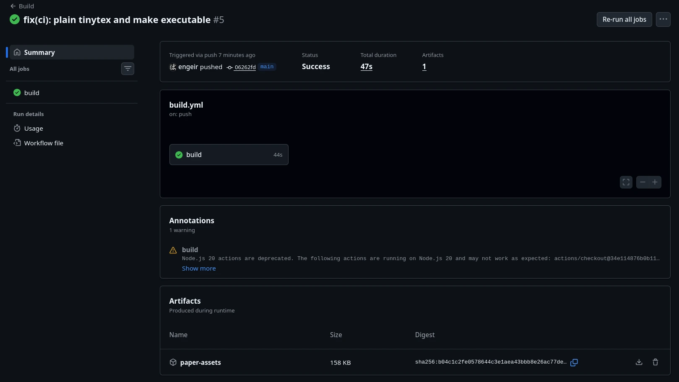Click the build job node in graph
The width and height of the screenshot is (679, 382).
229,155
